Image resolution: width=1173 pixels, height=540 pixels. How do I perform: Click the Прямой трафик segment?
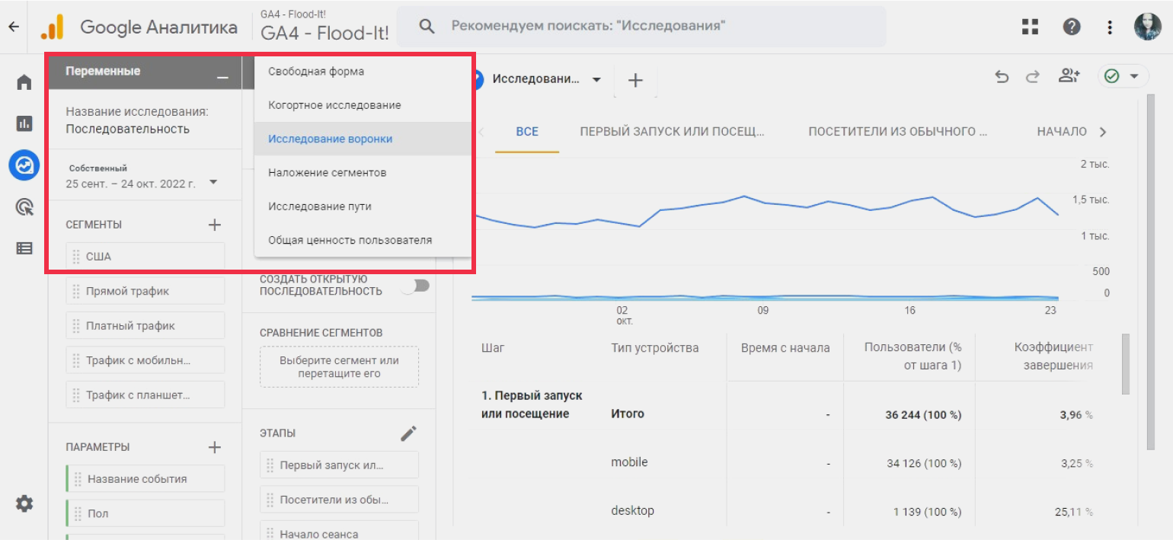(x=145, y=291)
